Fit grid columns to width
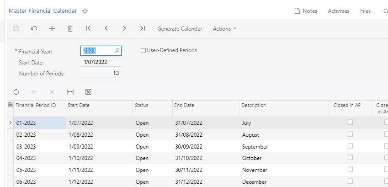 tap(70, 92)
